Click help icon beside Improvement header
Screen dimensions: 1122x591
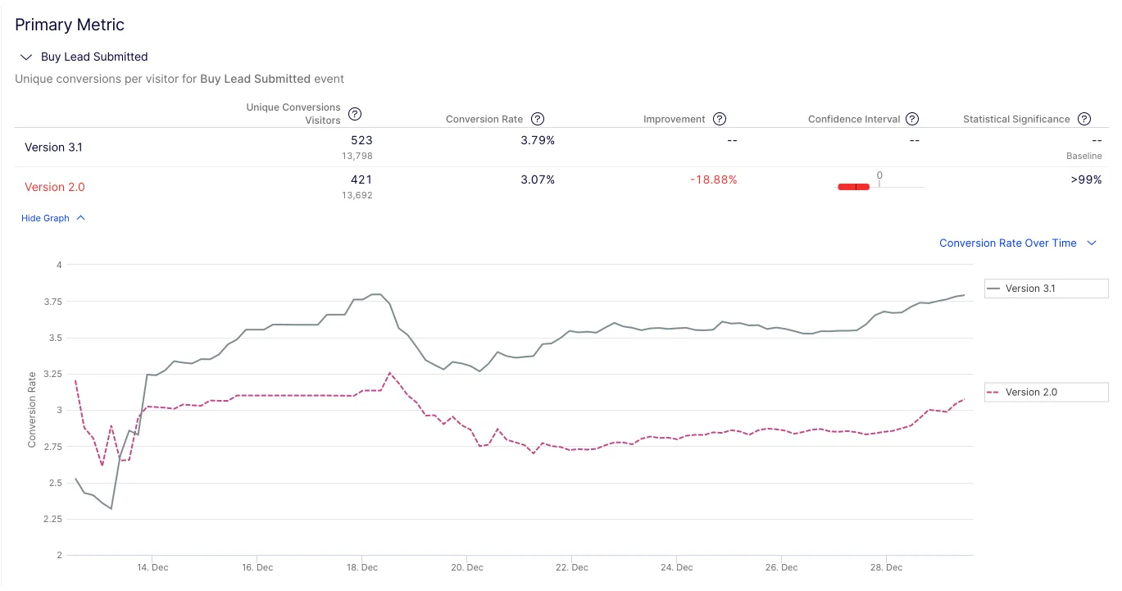[720, 119]
